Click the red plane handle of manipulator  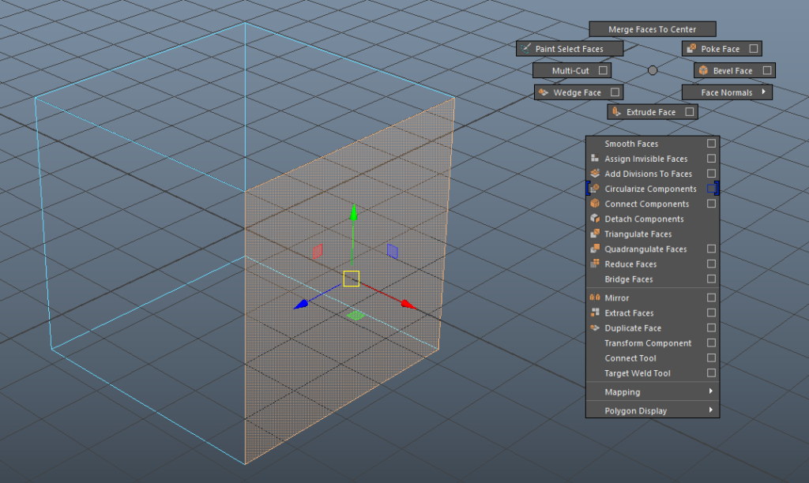point(318,252)
